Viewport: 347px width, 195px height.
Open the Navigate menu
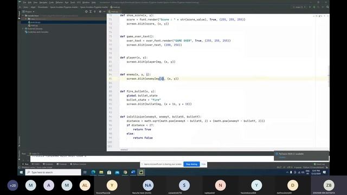pos(43,2)
